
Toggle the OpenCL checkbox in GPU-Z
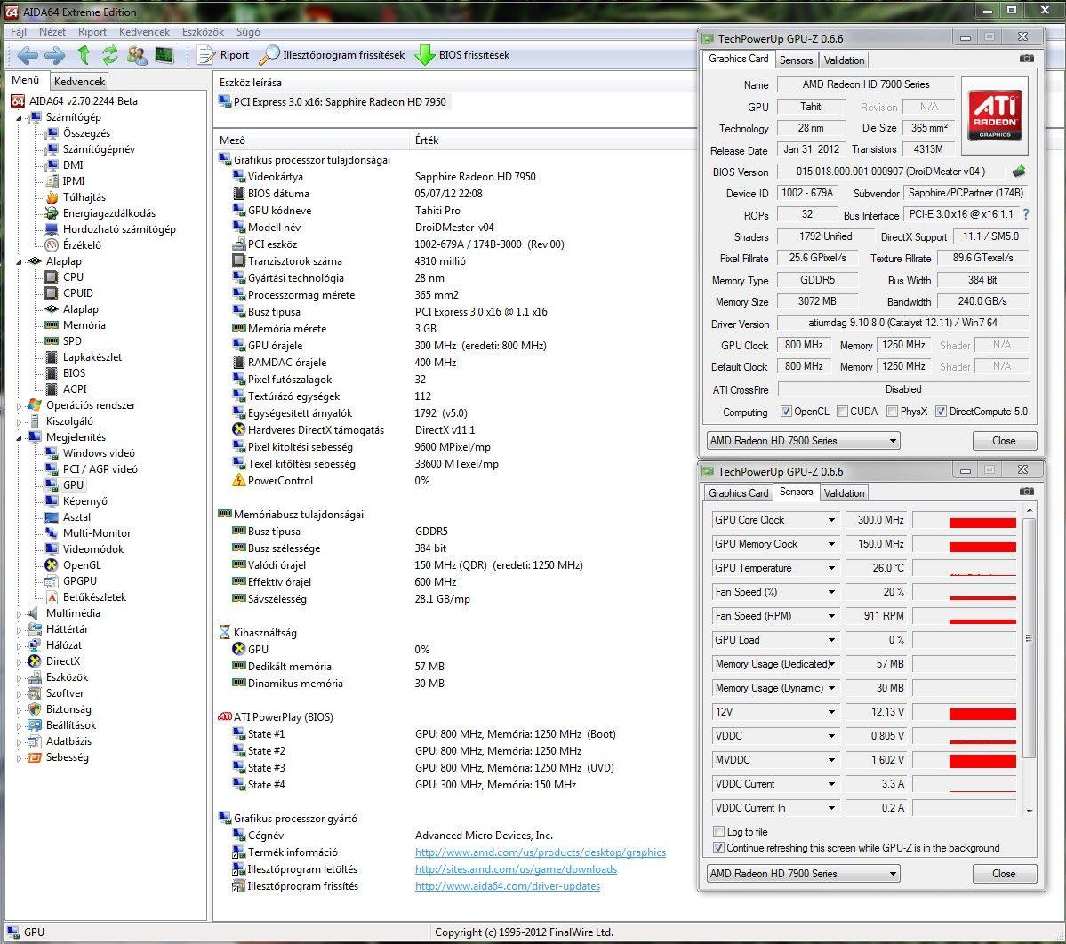coord(786,412)
